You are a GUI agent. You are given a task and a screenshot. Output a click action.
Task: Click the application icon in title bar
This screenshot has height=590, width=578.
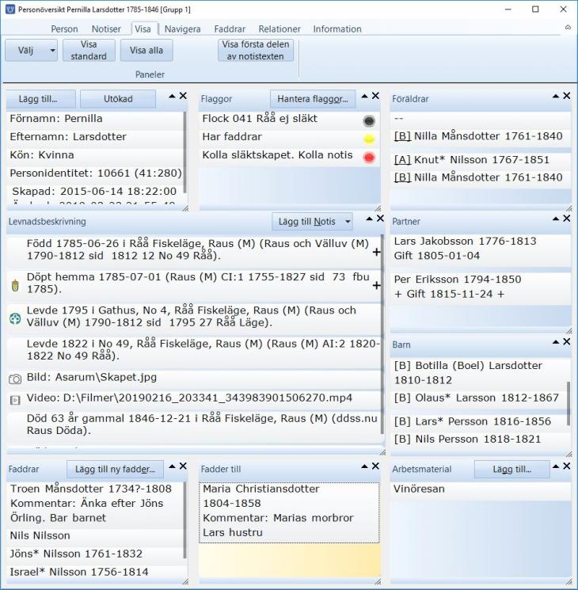click(10, 10)
